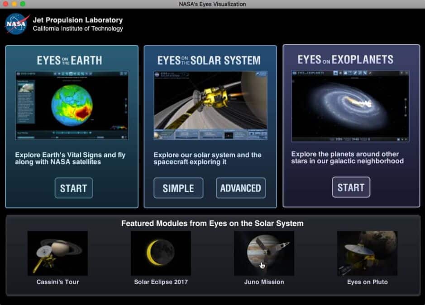
Task: Click the NASA logo
Action: click(17, 24)
